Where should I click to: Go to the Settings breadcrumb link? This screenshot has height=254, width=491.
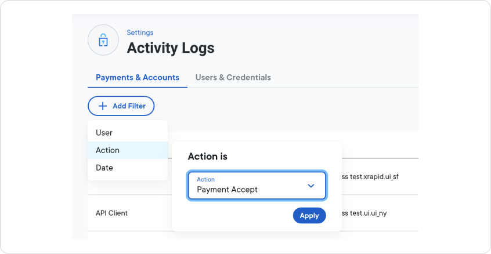[140, 32]
